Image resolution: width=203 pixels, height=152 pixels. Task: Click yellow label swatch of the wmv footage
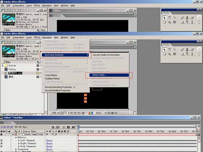[x=38, y=73]
